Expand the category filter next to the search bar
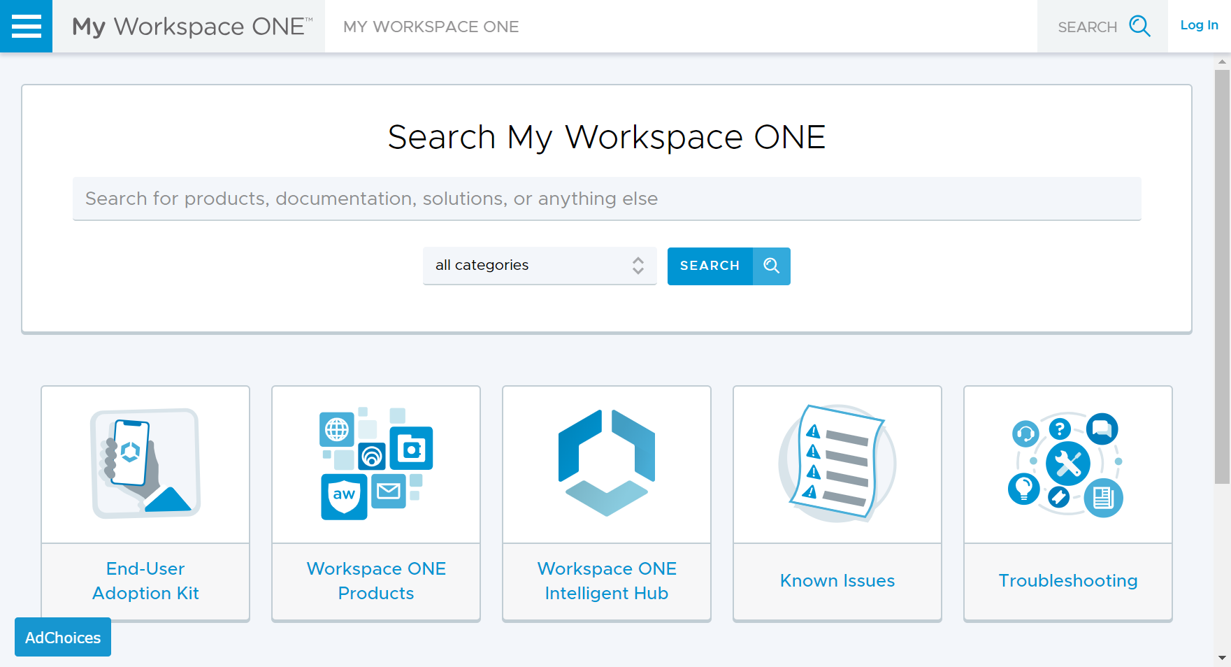The height and width of the screenshot is (667, 1231). point(538,266)
